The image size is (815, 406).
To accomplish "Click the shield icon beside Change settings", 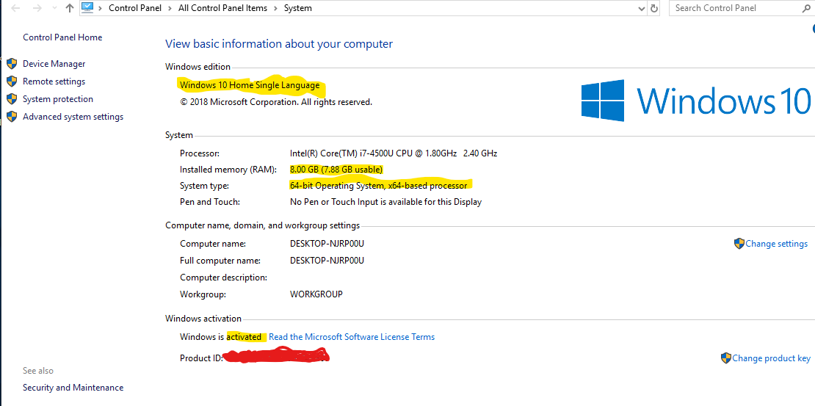I will pos(739,244).
